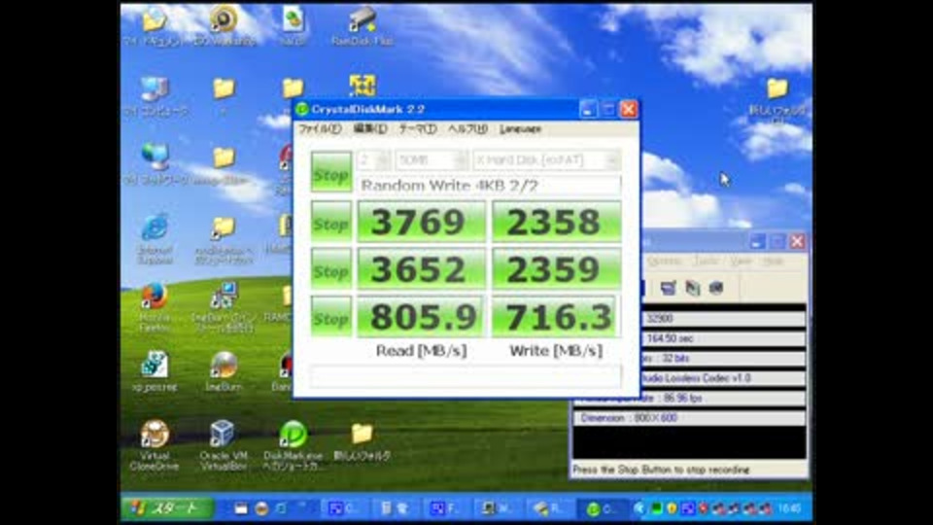Image resolution: width=933 pixels, height=525 pixels.
Task: Click the 2359 write result cell
Action: [x=556, y=269]
